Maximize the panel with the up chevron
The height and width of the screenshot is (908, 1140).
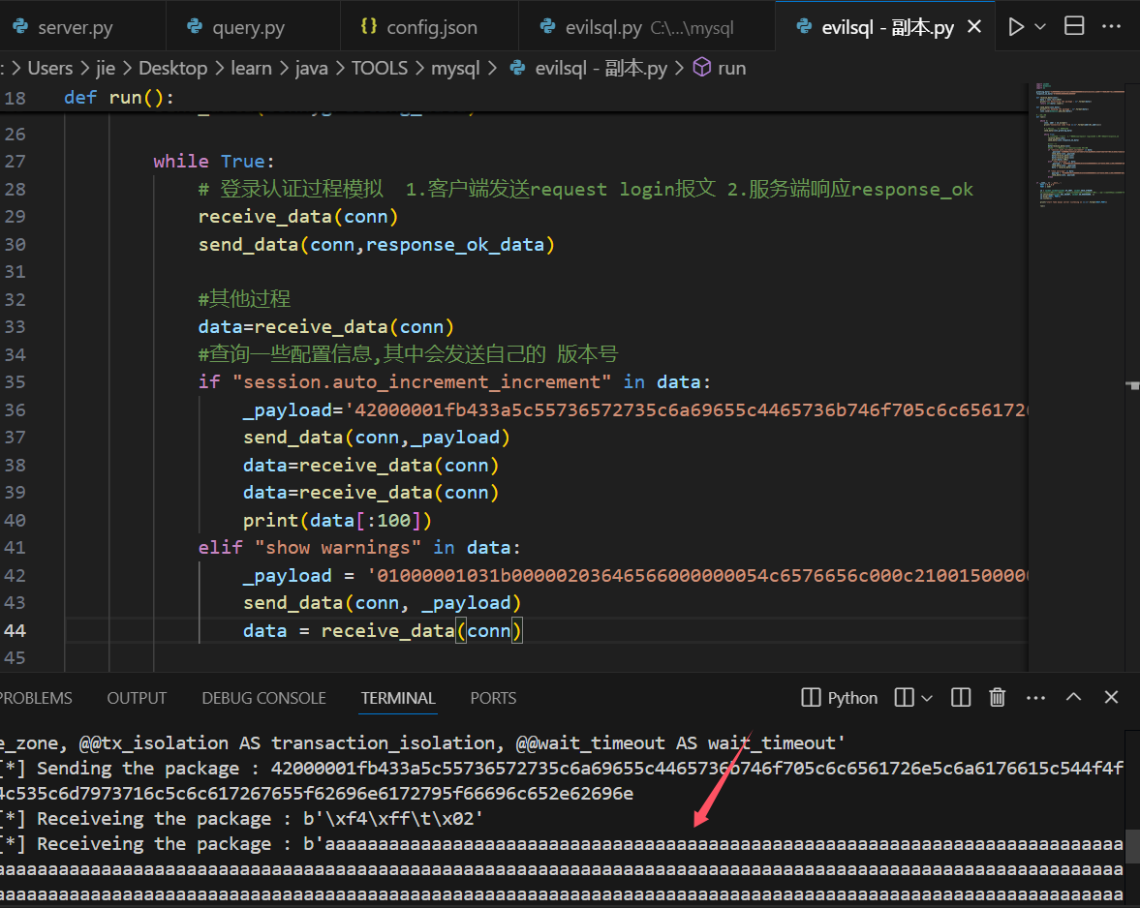[x=1073, y=697]
